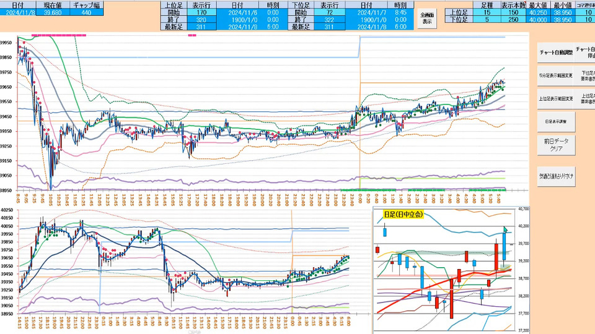The width and height of the screenshot is (595, 334).
Task: Click the 40250 axis label on lower-left chart
Action: 7,210
